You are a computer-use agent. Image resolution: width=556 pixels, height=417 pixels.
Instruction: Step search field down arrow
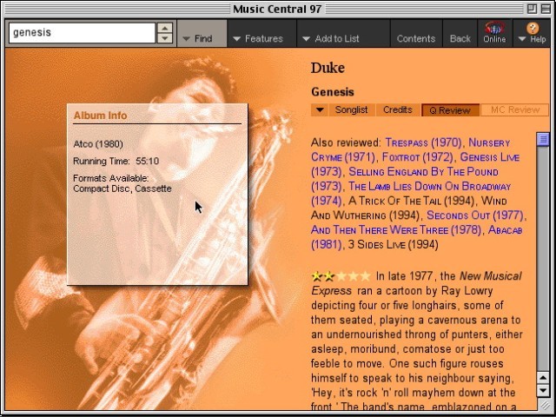[165, 38]
